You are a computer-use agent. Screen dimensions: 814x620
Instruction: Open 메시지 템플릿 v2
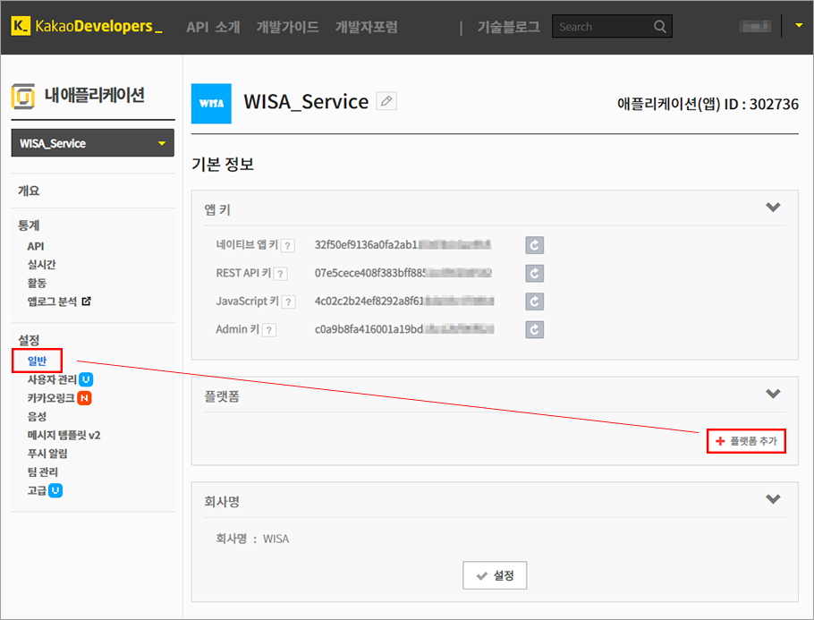64,435
